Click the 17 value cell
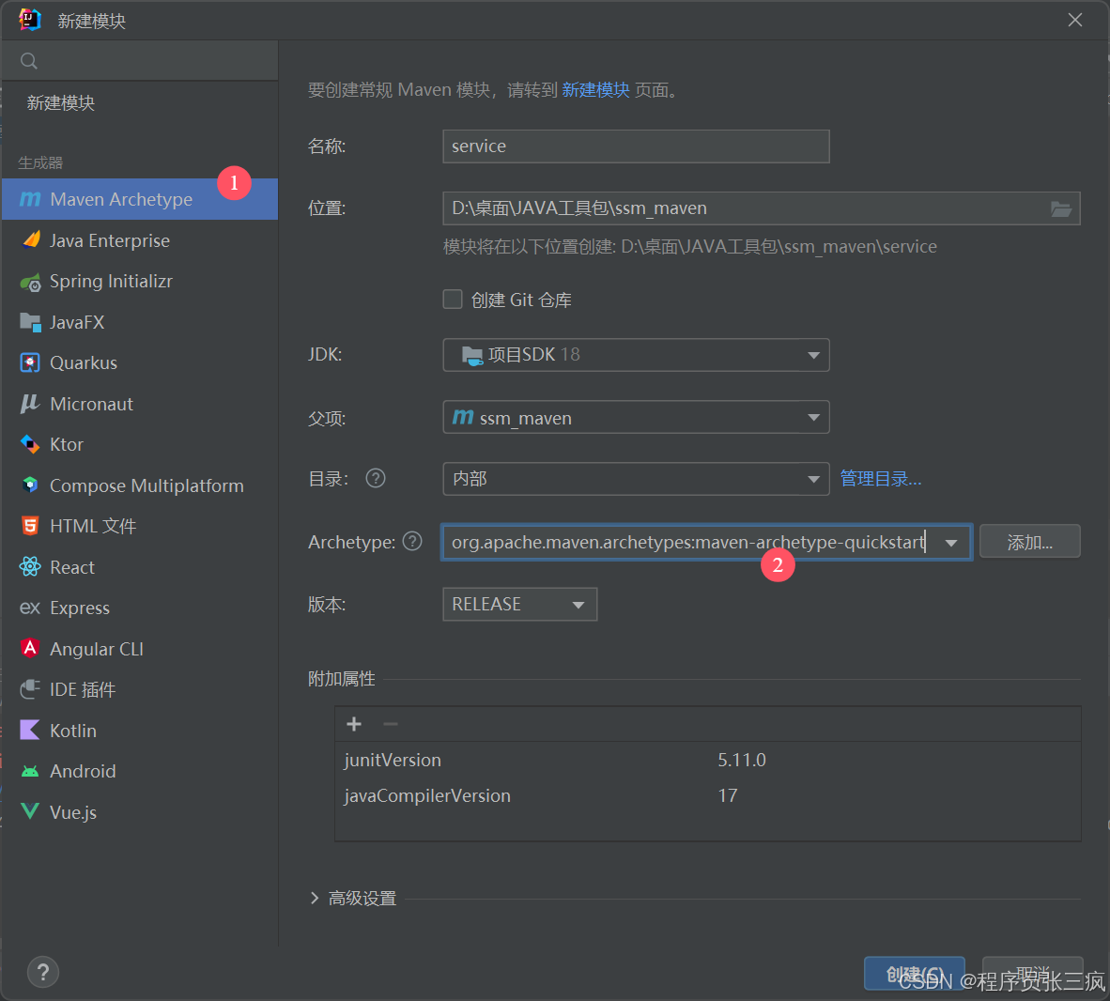Viewport: 1110px width, 1001px height. pyautogui.click(x=728, y=795)
